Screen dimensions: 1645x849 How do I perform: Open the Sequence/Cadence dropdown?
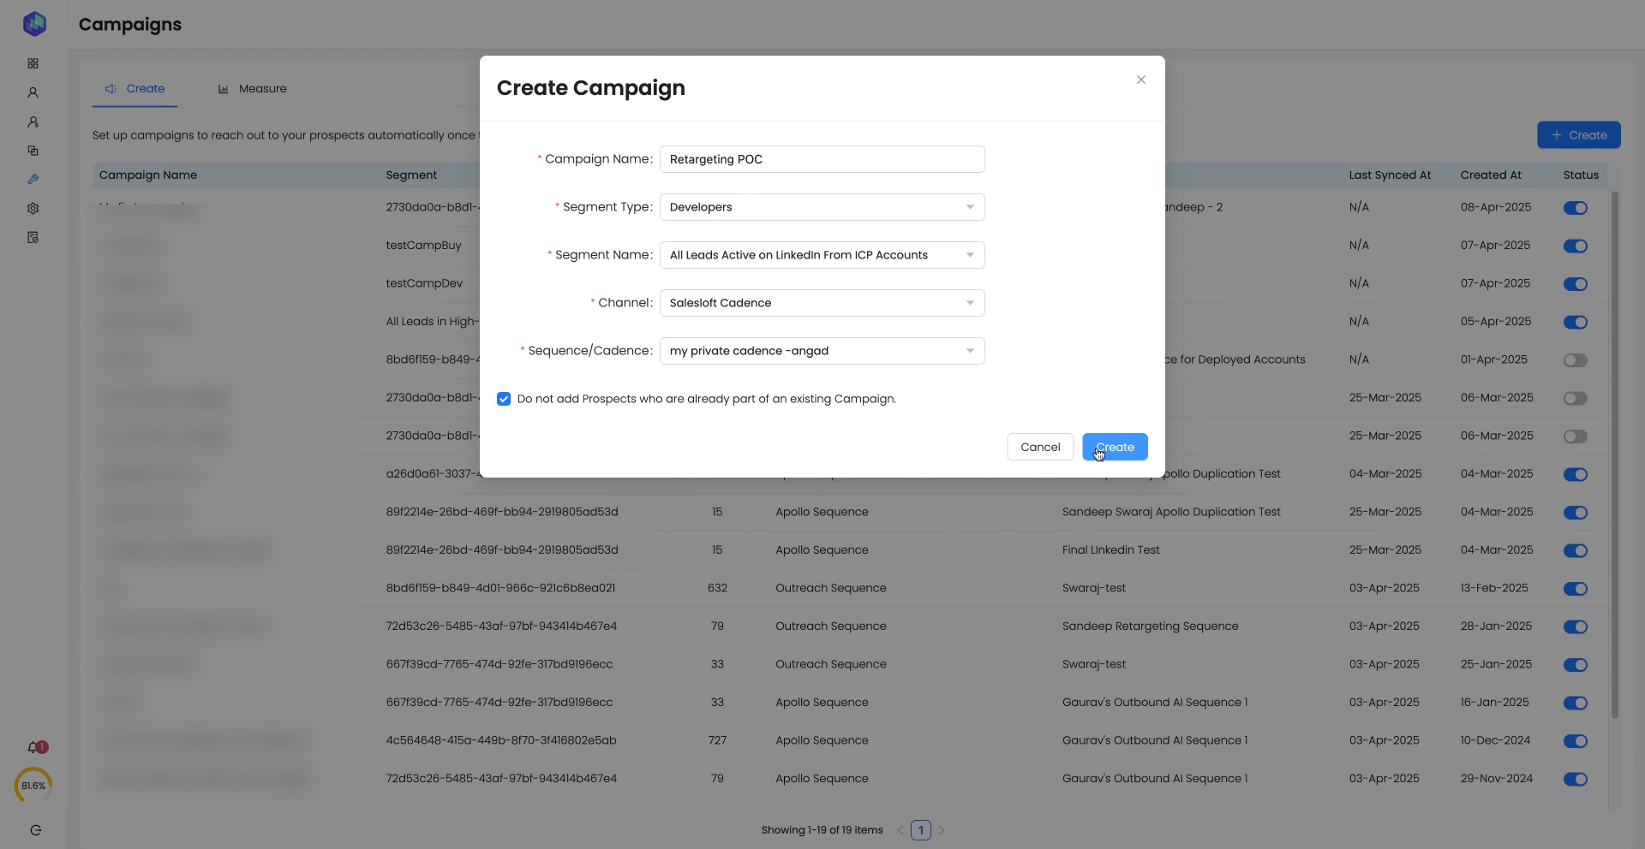[822, 351]
